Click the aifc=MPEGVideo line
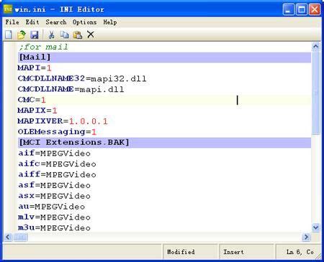Viewport: 324px width, 262px height. pos(57,164)
